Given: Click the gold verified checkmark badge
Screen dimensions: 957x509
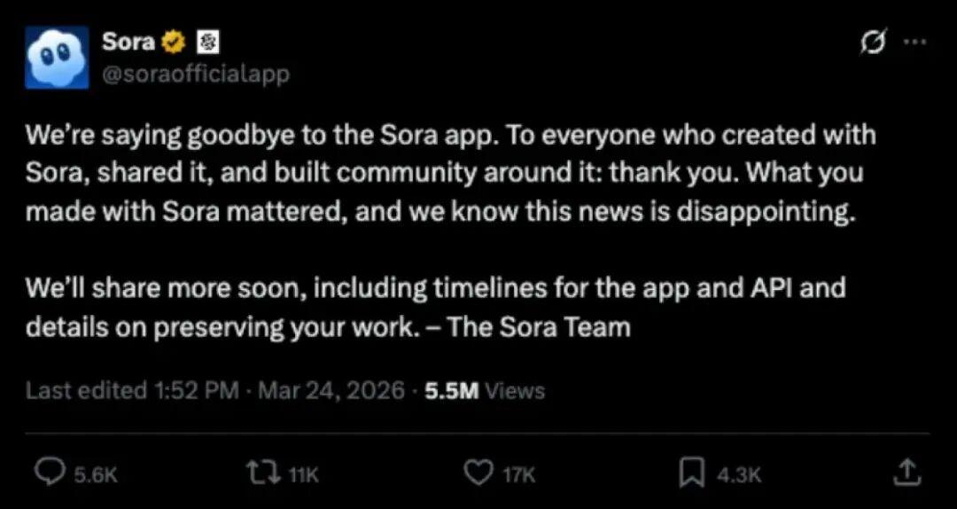Looking at the screenshot, I should pyautogui.click(x=174, y=42).
